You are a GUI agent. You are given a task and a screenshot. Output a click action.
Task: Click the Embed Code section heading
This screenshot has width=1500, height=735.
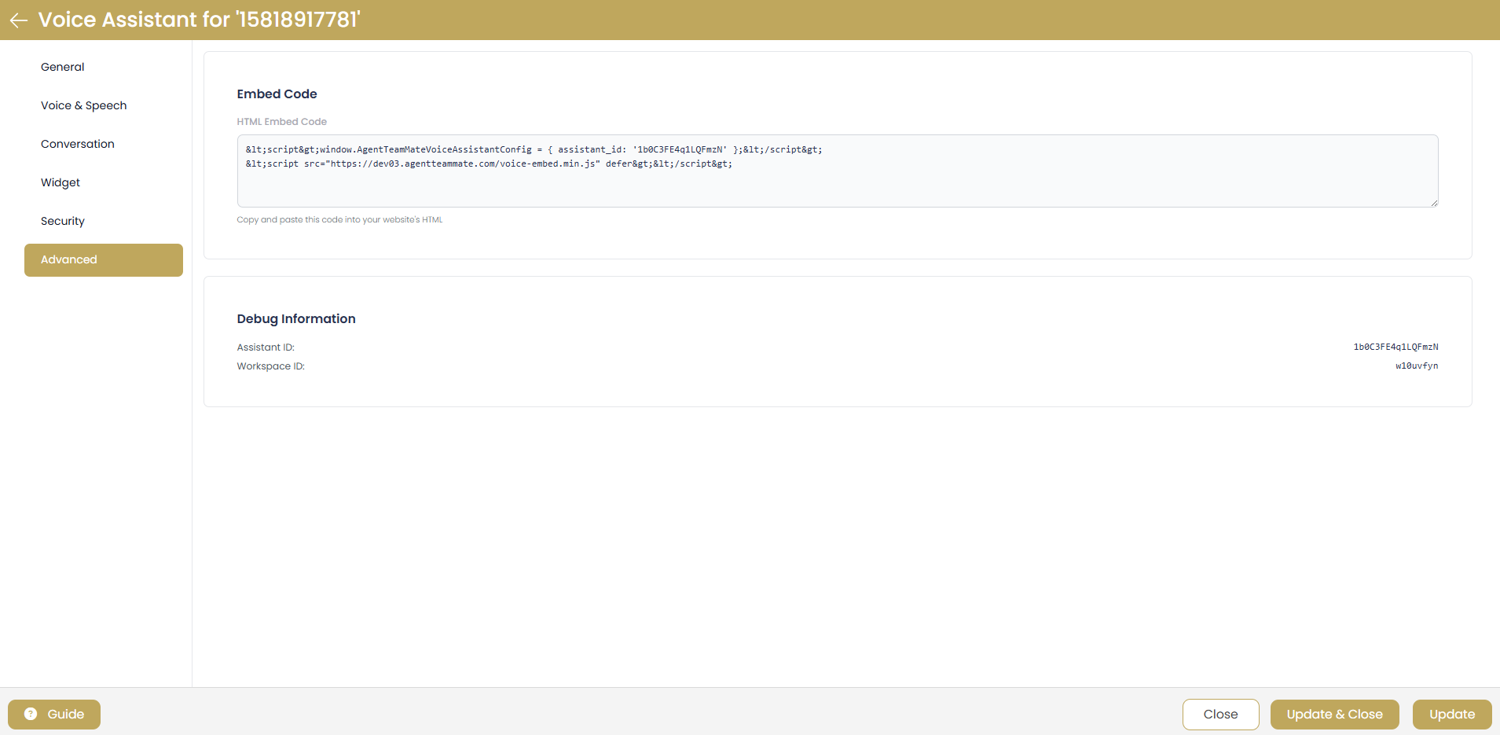point(277,94)
